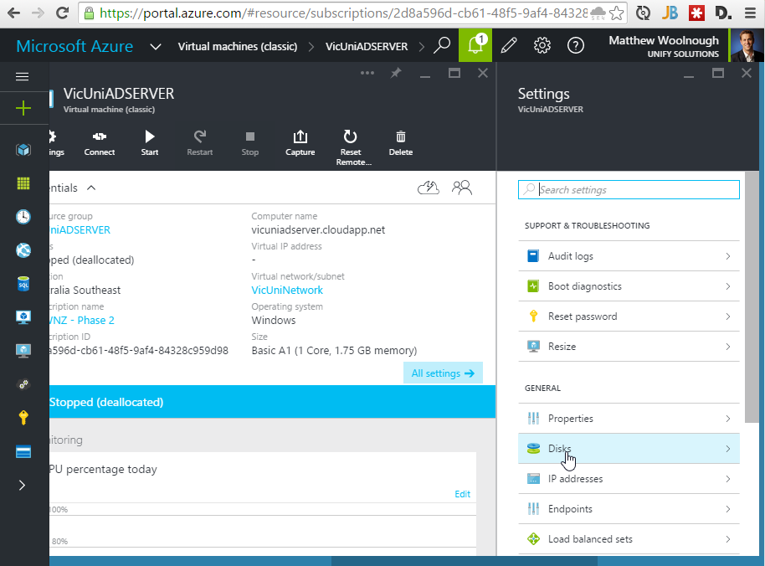The width and height of the screenshot is (765, 566).
Task: Click the Delete toolbar button
Action: pyautogui.click(x=401, y=143)
